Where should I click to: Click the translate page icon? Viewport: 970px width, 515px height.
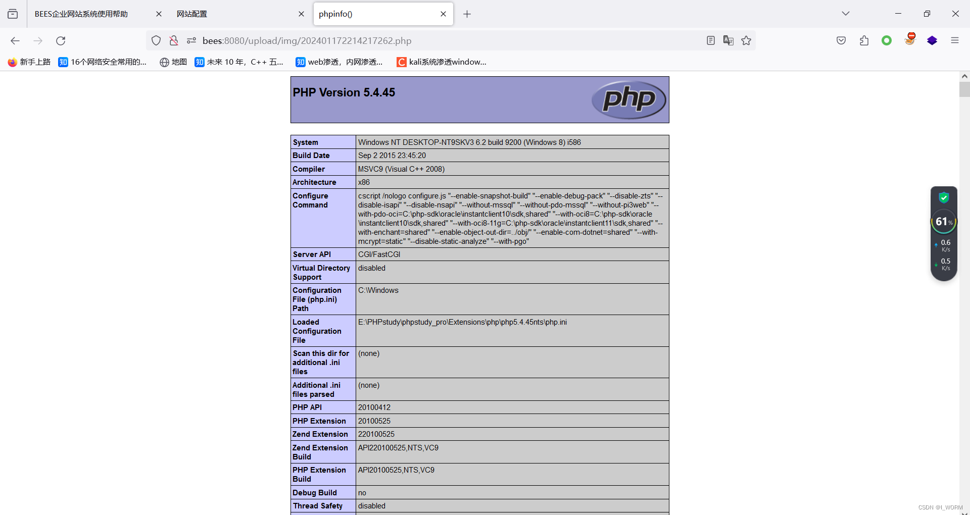click(729, 40)
